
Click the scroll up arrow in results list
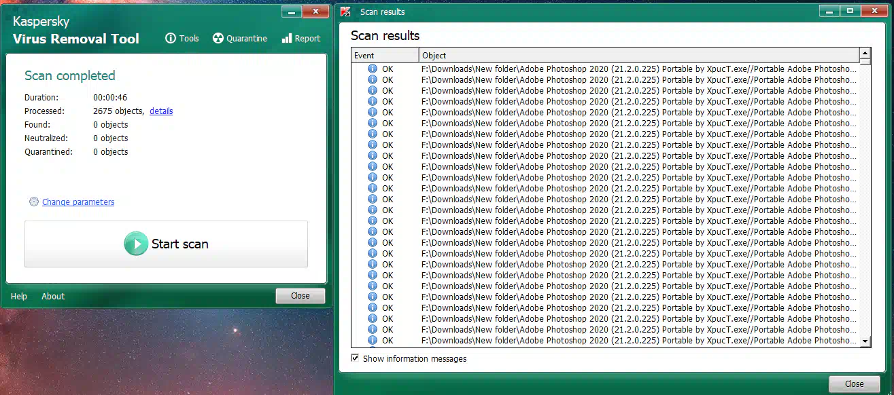tap(865, 53)
